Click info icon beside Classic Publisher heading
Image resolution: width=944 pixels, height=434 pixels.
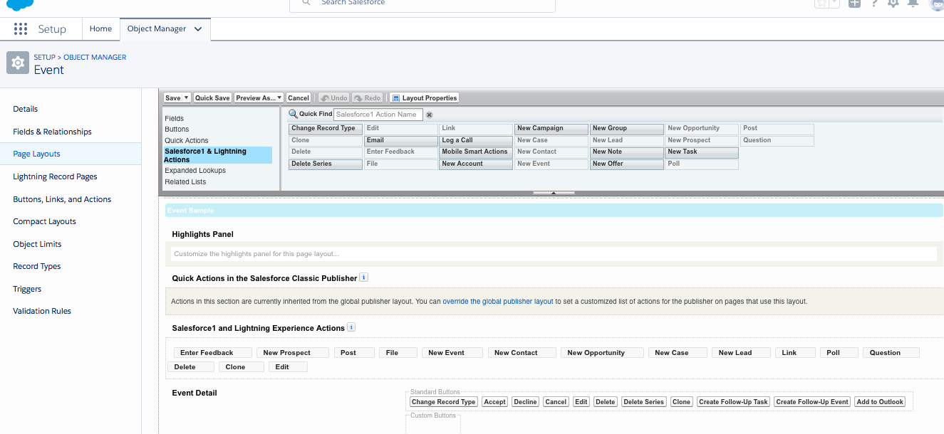click(x=364, y=277)
